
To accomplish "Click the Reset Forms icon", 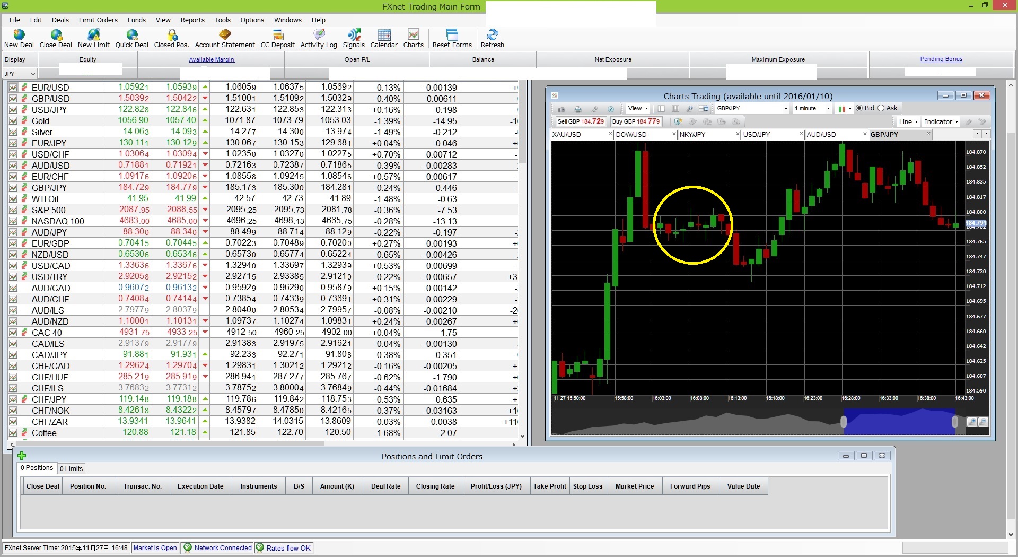I will coord(452,39).
